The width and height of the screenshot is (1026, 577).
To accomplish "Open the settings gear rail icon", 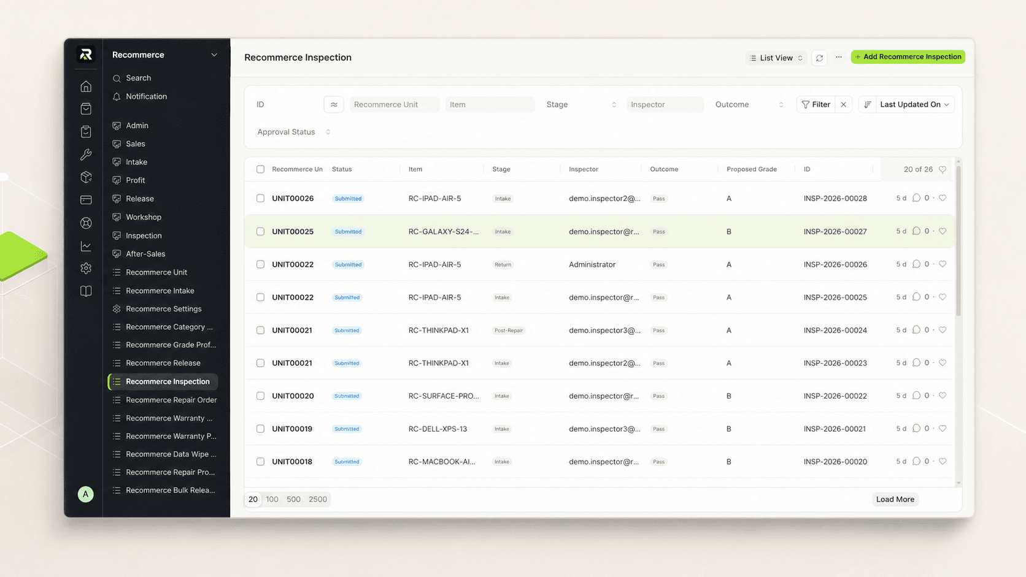I will click(86, 268).
